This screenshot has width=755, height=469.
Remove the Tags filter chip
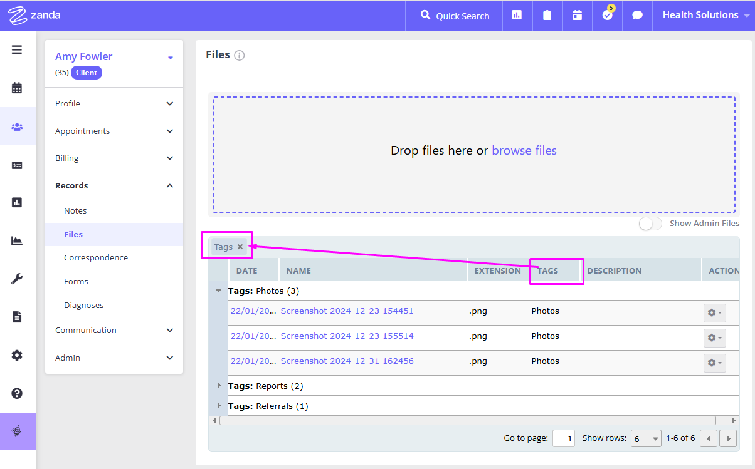[x=240, y=246]
